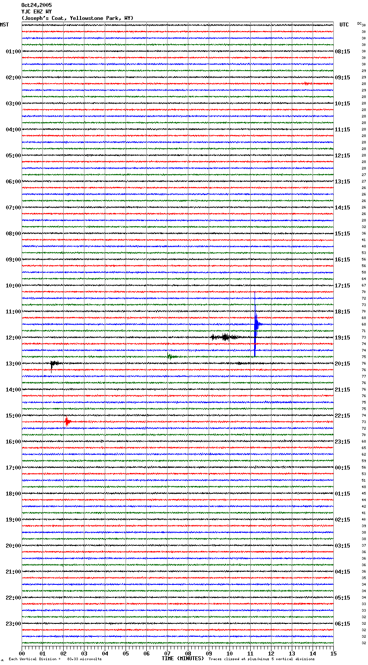Image resolution: width=368 pixels, height=665 pixels.
Task: Select the 08:00 MST time label
Action: click(x=13, y=234)
